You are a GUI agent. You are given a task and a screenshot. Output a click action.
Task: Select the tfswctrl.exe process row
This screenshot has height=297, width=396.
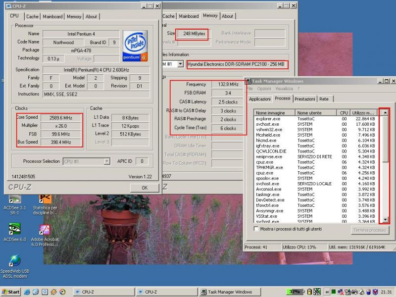(315, 205)
